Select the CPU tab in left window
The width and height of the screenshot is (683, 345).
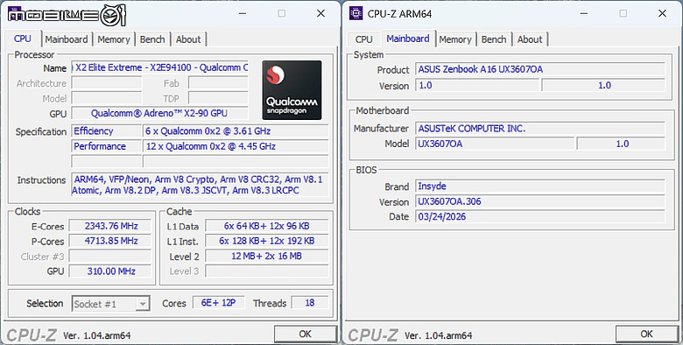(x=23, y=39)
